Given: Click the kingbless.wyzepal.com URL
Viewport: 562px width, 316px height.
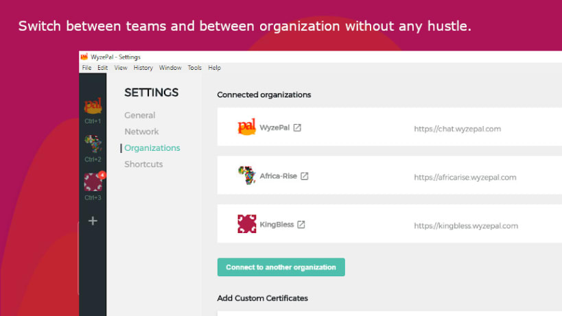Looking at the screenshot, I should click(x=466, y=226).
